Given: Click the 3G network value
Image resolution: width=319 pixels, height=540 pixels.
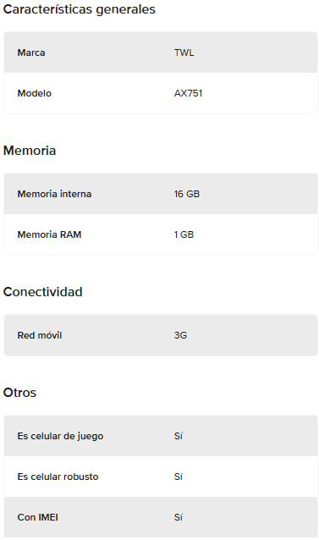Looking at the screenshot, I should tap(181, 335).
